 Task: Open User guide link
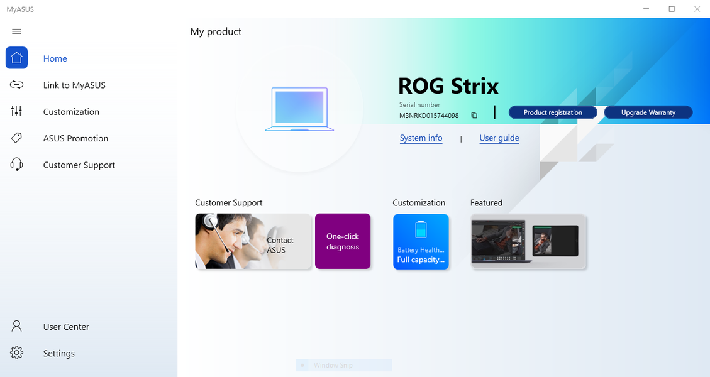pyautogui.click(x=499, y=138)
